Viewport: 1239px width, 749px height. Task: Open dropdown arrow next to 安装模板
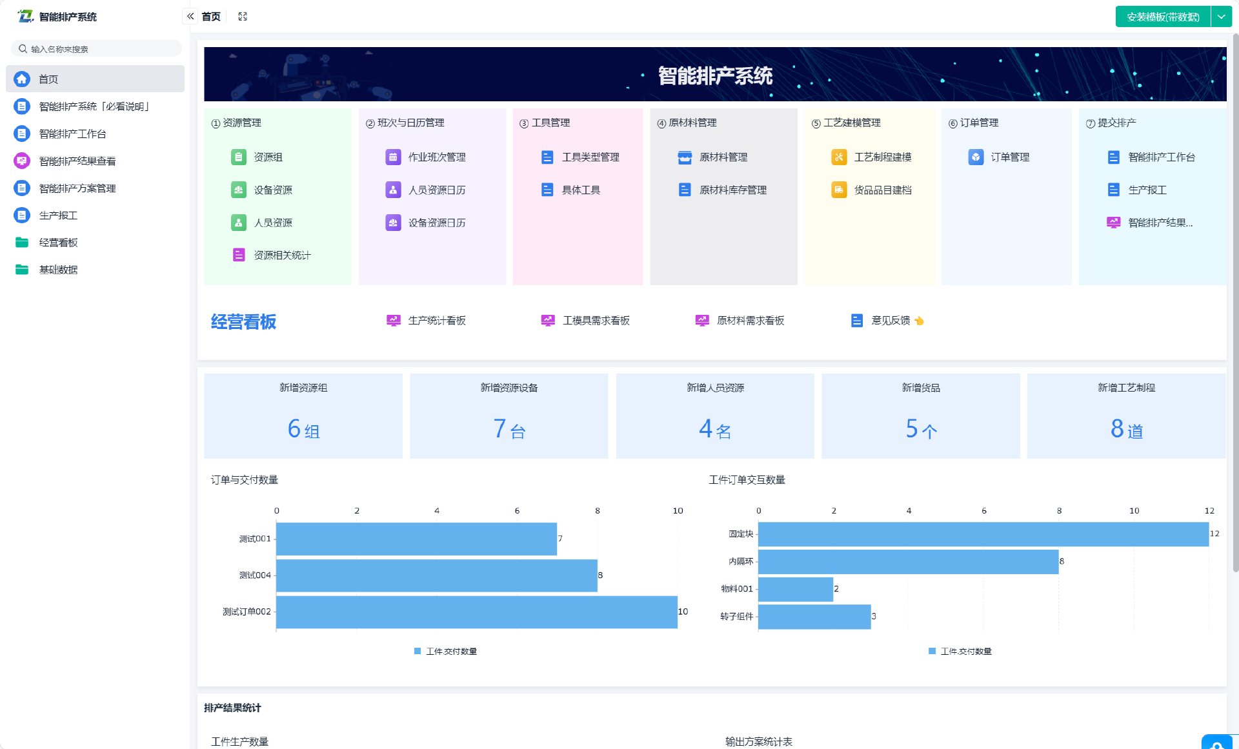[x=1222, y=17]
